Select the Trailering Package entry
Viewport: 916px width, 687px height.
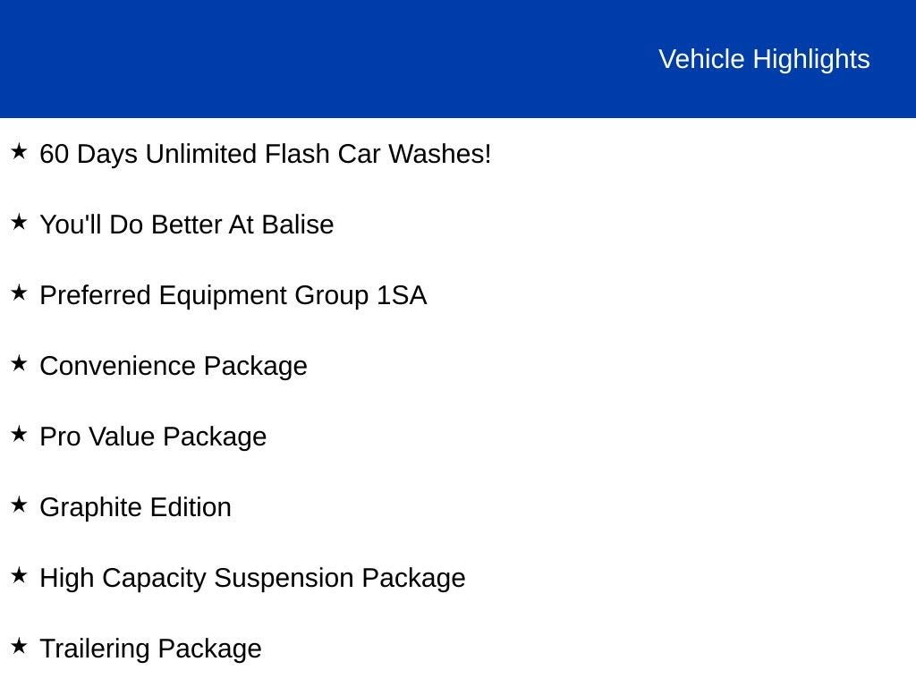point(150,649)
